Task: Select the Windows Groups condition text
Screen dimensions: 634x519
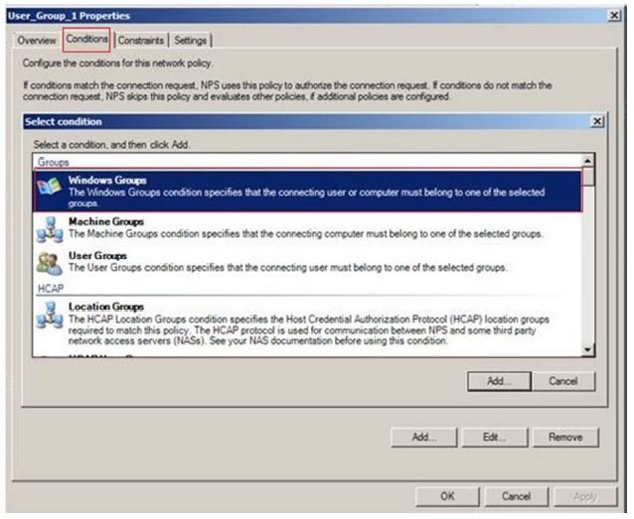Action: point(107,181)
